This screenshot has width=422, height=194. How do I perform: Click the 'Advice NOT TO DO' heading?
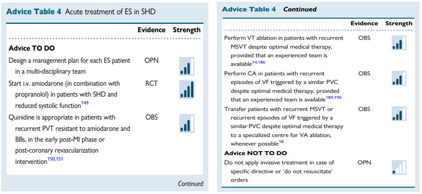(x=256, y=153)
